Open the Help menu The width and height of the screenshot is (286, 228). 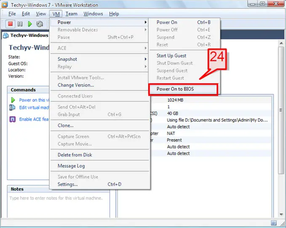click(x=114, y=13)
